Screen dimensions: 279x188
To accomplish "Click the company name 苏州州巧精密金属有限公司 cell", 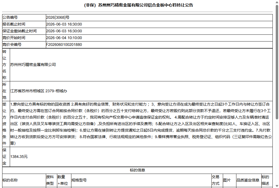I will click(141, 65).
